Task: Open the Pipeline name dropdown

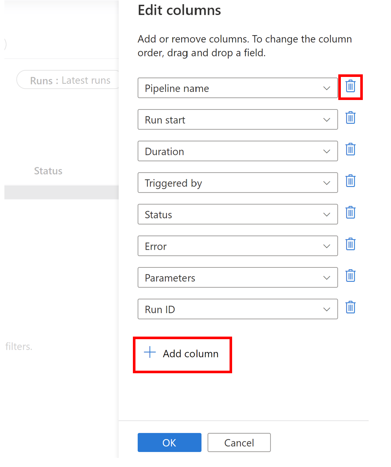Action: coord(327,88)
